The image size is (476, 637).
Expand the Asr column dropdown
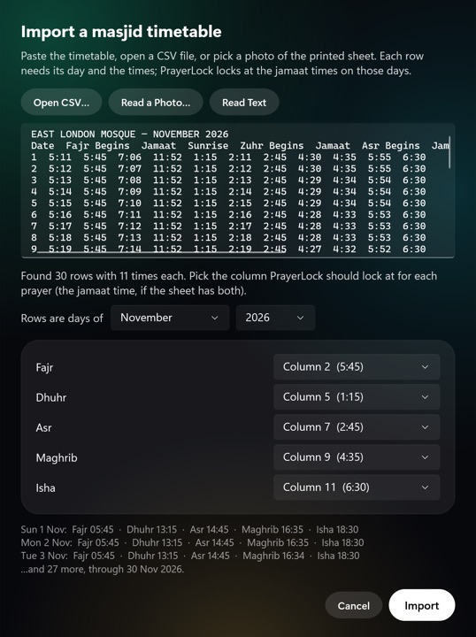tap(357, 427)
